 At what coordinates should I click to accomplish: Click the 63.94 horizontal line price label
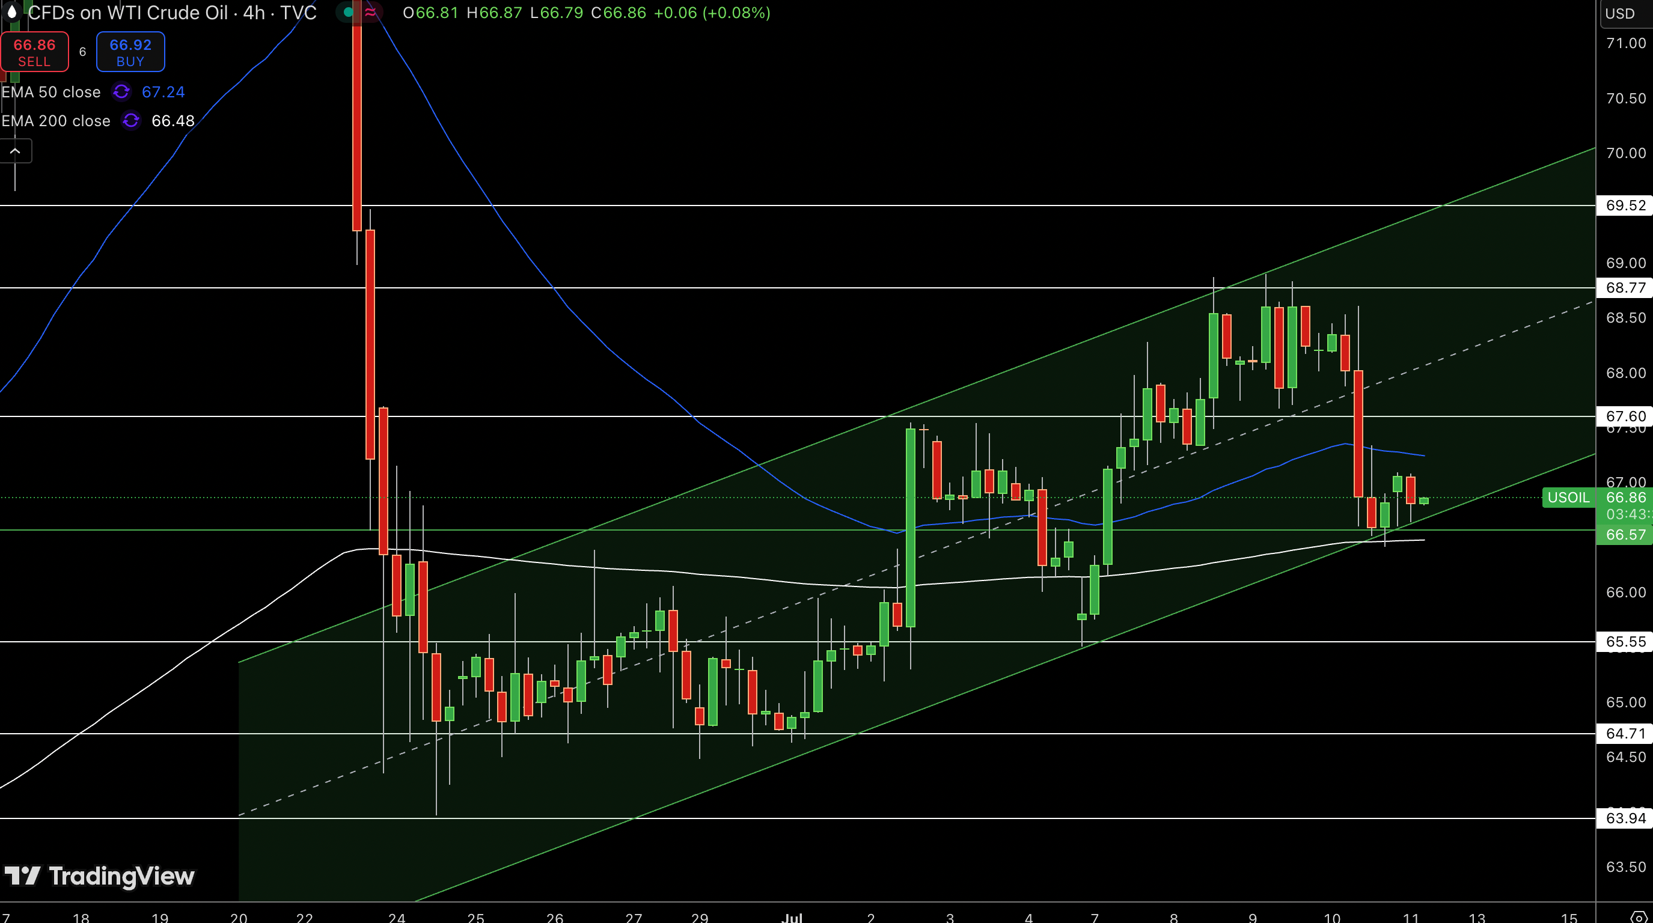1625,818
